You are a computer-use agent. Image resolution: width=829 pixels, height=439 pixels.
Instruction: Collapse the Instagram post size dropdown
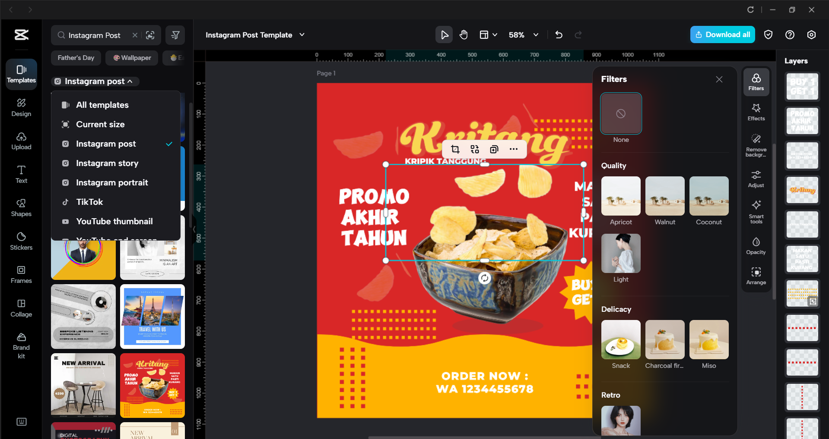coord(95,81)
